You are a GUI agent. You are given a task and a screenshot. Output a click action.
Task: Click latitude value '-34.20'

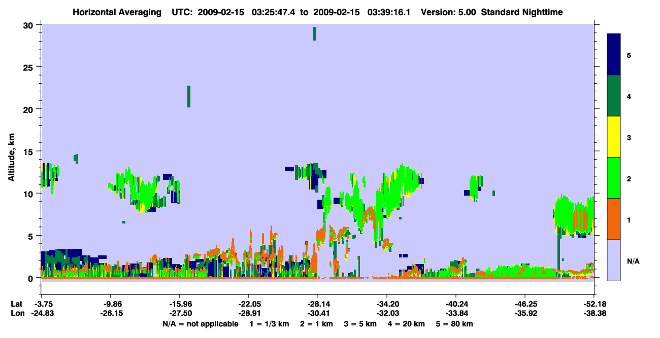tap(387, 304)
